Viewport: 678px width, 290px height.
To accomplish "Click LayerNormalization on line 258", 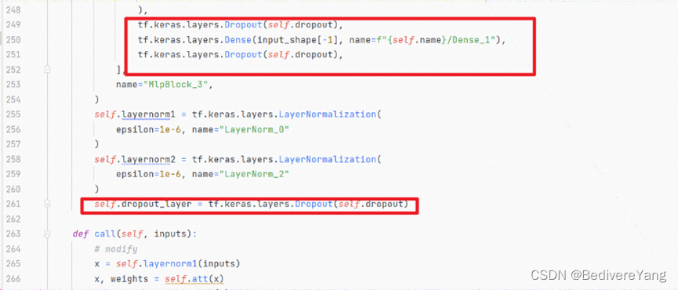I will point(328,159).
